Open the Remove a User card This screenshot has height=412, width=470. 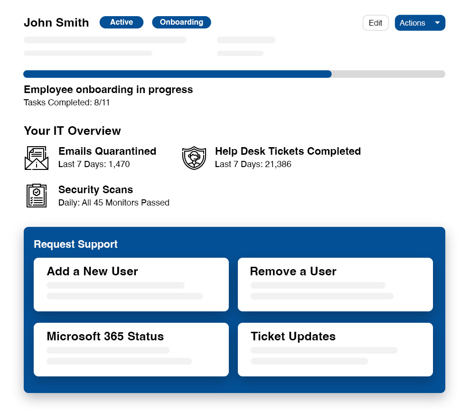335,284
